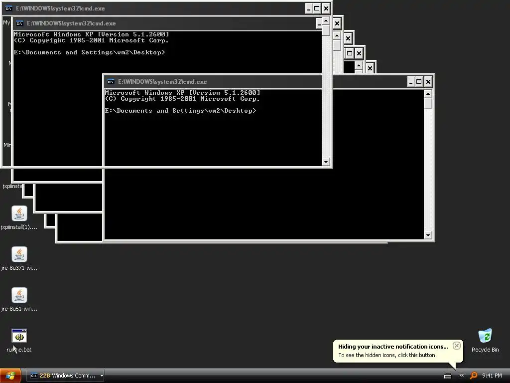This screenshot has width=510, height=383.
Task: Expand the 228 Windows Command taskbar group arrow
Action: tap(102, 376)
